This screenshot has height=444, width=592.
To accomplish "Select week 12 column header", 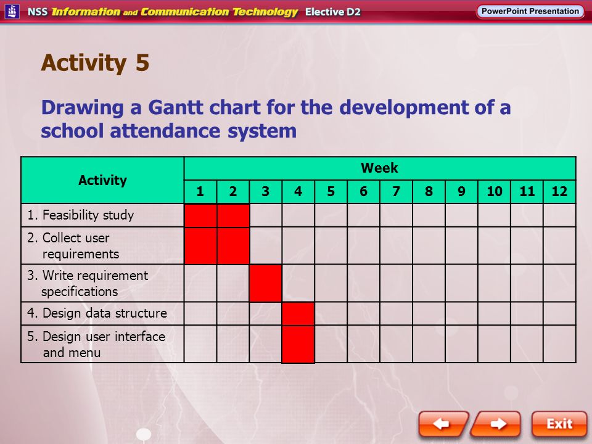I will (x=559, y=192).
